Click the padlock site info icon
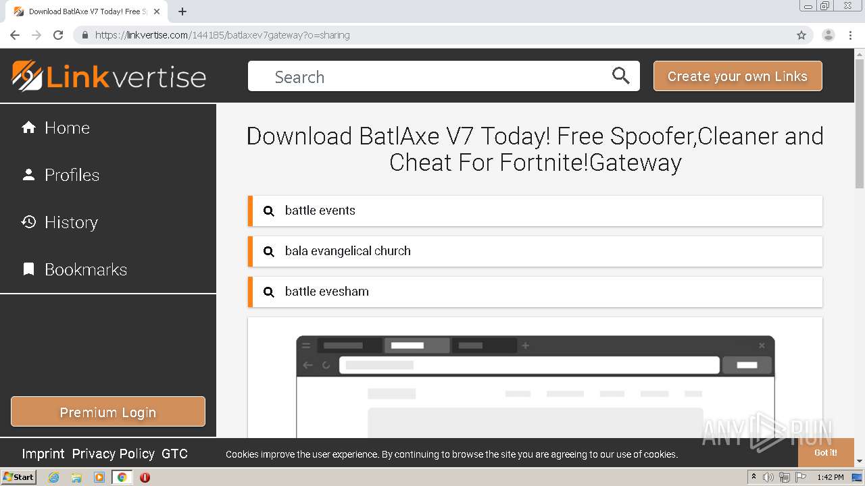 85,35
